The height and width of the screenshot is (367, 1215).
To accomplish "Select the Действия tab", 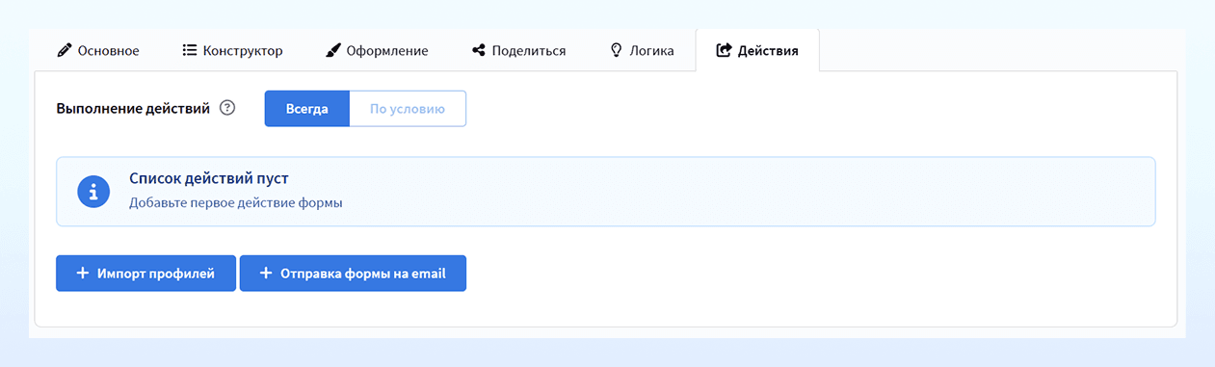I will pyautogui.click(x=757, y=51).
